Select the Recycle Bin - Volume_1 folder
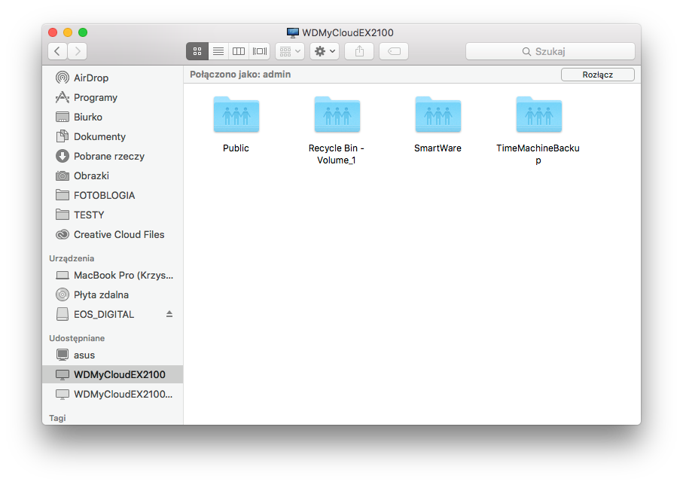The image size is (683, 485). pyautogui.click(x=337, y=130)
